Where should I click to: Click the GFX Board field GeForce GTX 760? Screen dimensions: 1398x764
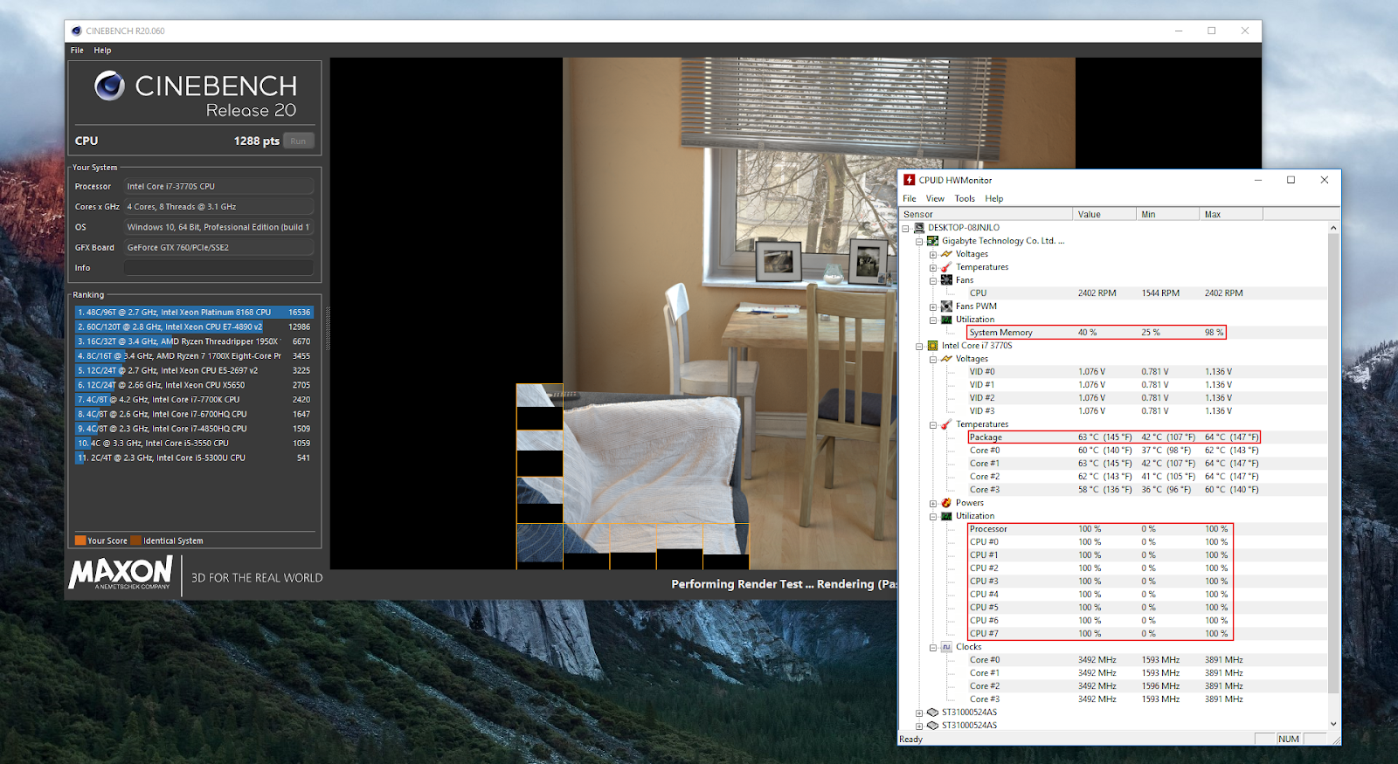pyautogui.click(x=218, y=248)
